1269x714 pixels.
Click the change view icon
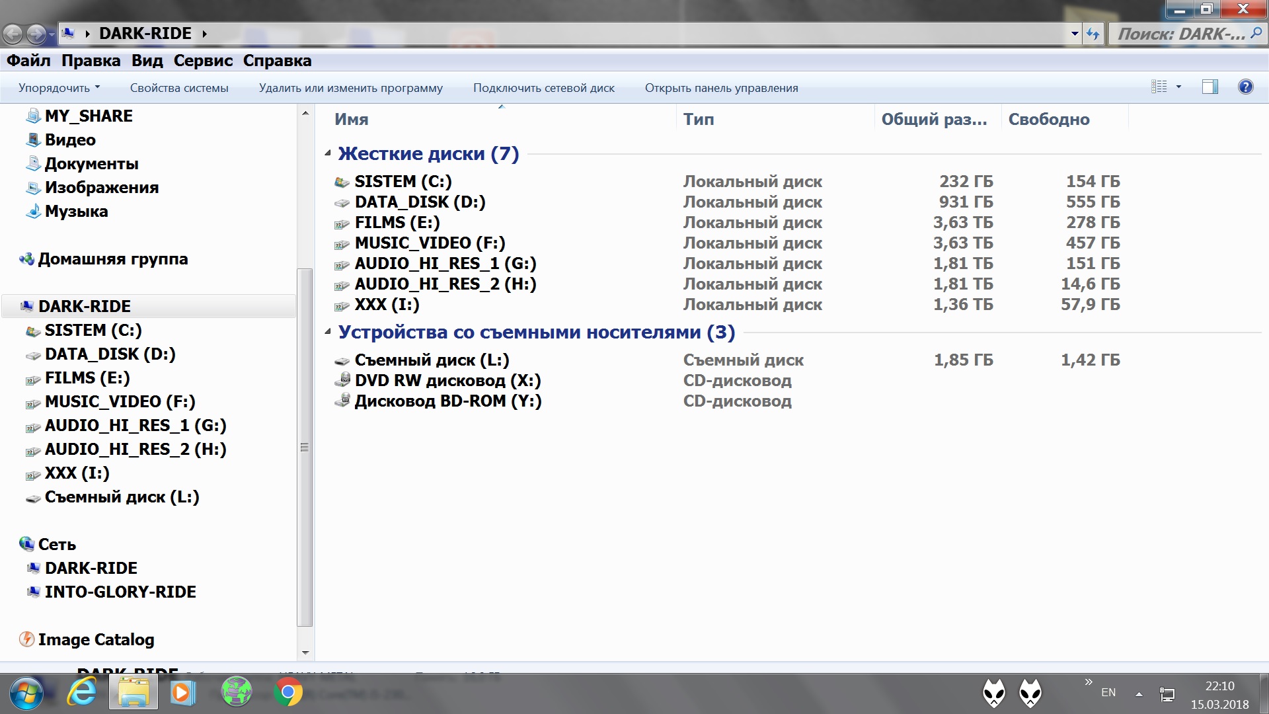1159,87
